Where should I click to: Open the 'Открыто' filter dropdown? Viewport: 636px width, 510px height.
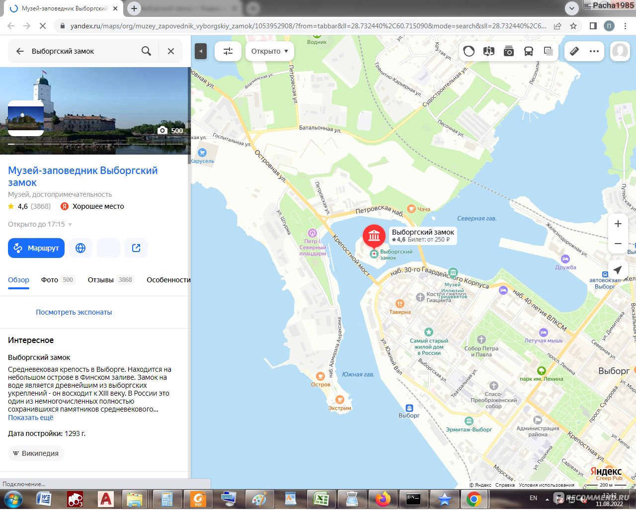[x=270, y=51]
